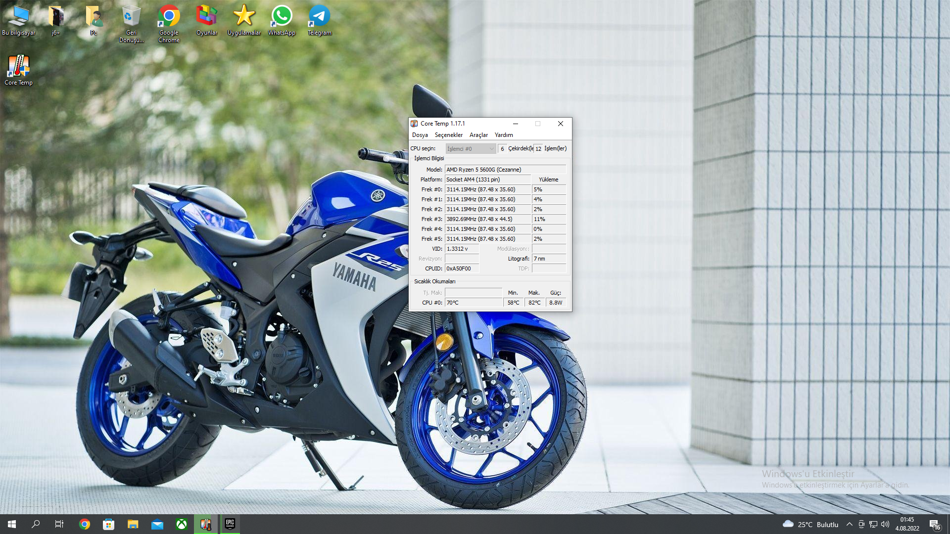Open the clock and date flyout
The width and height of the screenshot is (950, 534).
[x=907, y=524]
